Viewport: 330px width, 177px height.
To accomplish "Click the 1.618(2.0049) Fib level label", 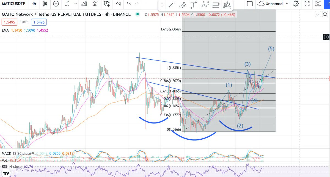I will click(x=170, y=29).
